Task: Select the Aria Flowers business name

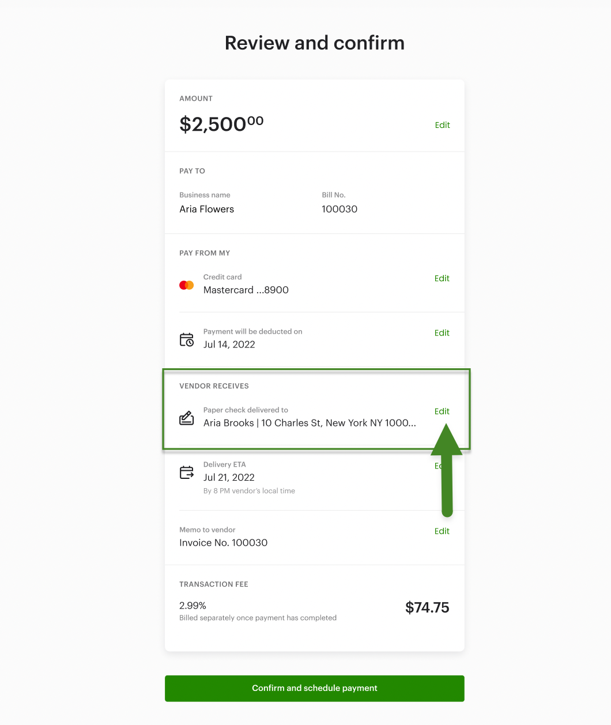Action: coord(206,209)
